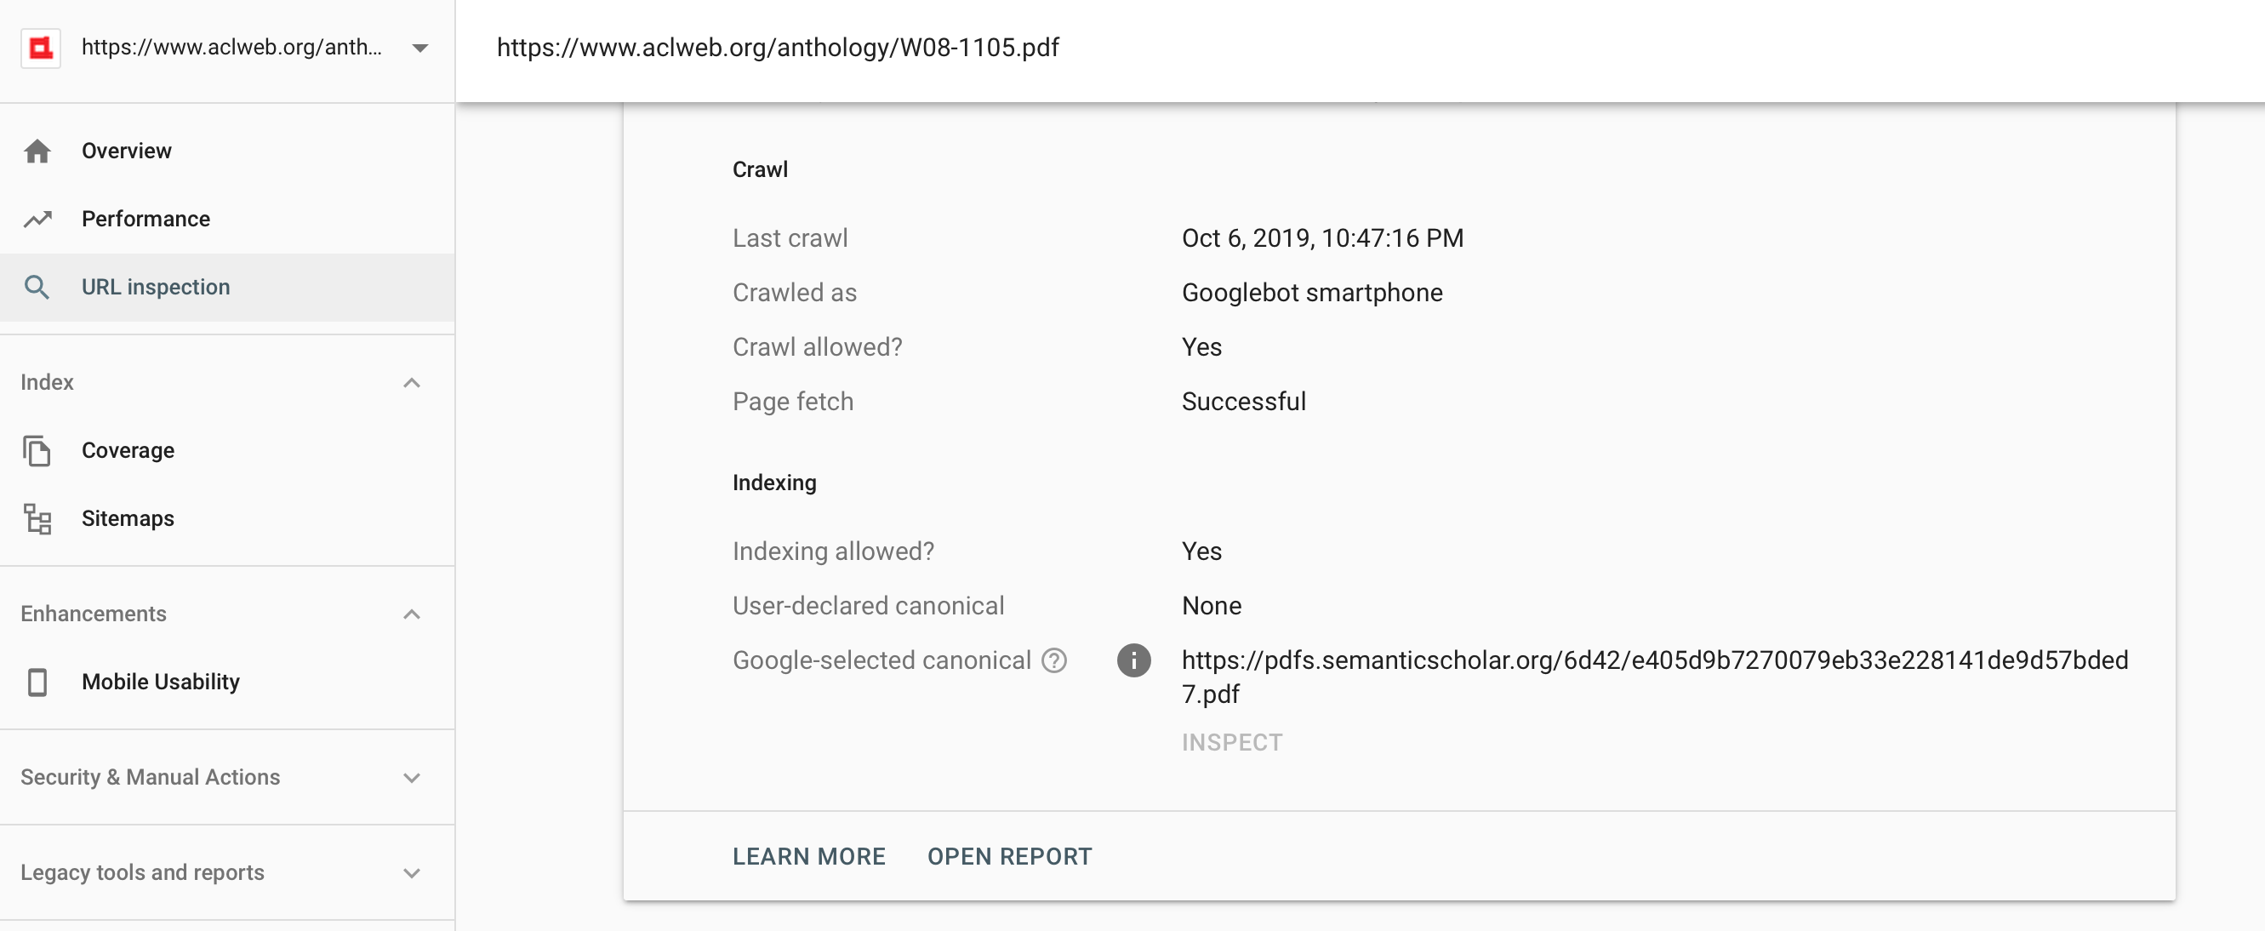
Task: Click the canonical info circle icon
Action: (x=1133, y=660)
